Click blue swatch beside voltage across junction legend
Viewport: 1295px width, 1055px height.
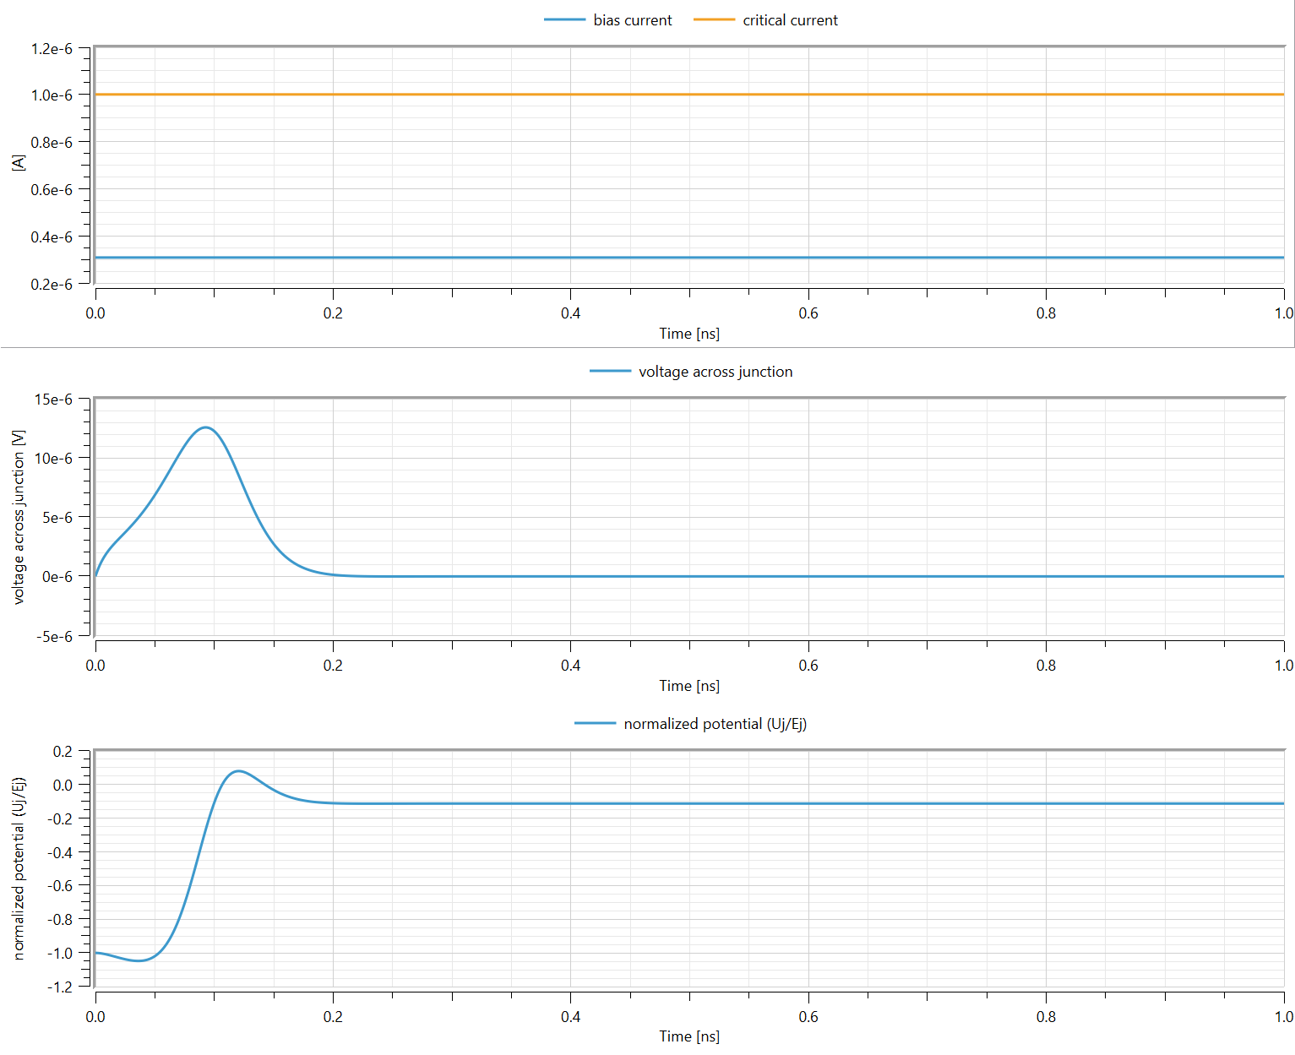[x=610, y=372]
